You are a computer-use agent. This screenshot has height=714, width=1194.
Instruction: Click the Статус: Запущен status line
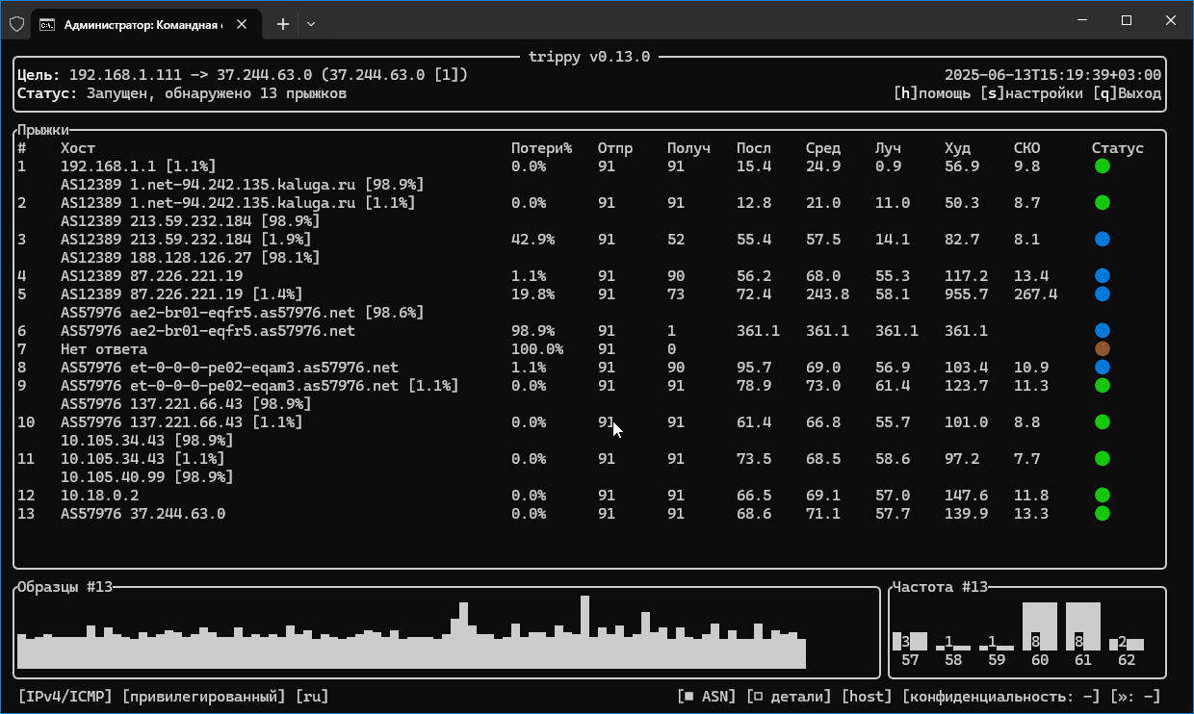pos(182,93)
